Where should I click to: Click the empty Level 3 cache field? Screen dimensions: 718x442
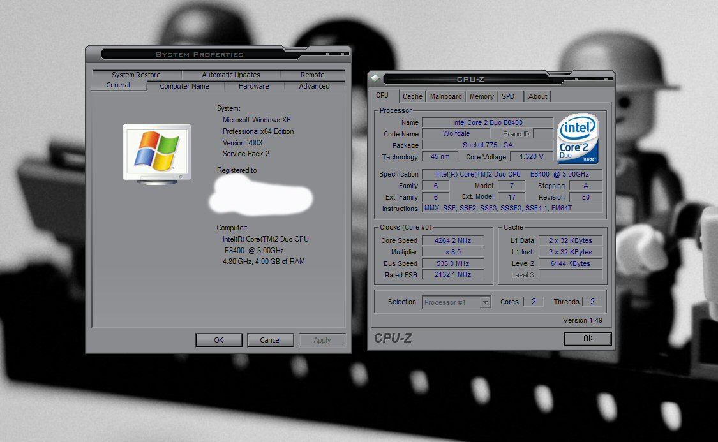(571, 274)
